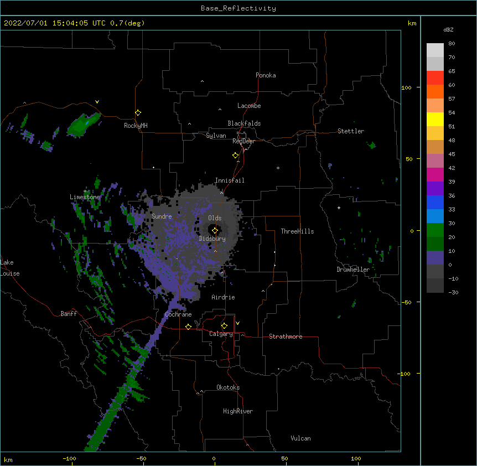This screenshot has width=477, height=466.
Task: Click the Banff label
Action: (x=69, y=314)
